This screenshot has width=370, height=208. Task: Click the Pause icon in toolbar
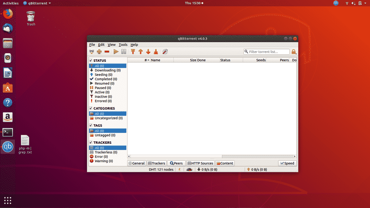click(124, 52)
